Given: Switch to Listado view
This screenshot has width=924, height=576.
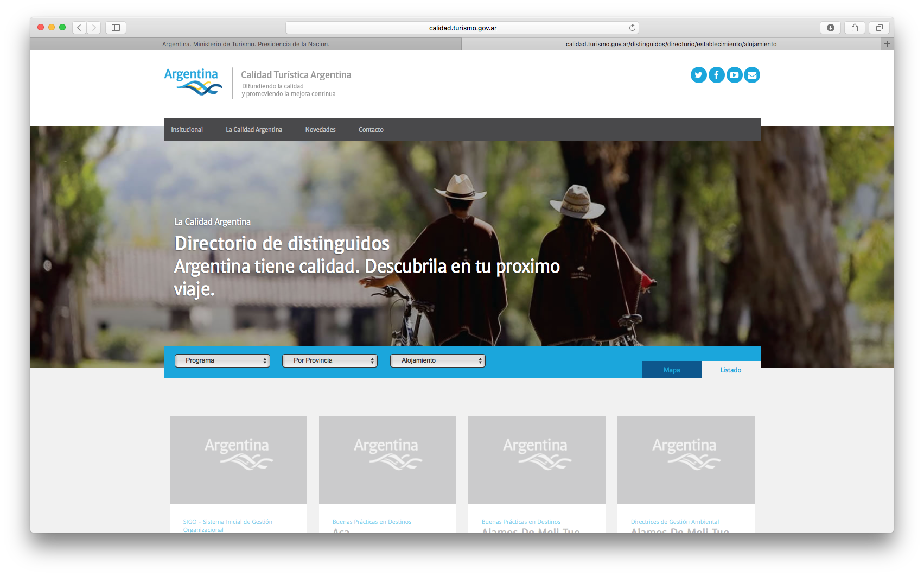Looking at the screenshot, I should click(730, 370).
